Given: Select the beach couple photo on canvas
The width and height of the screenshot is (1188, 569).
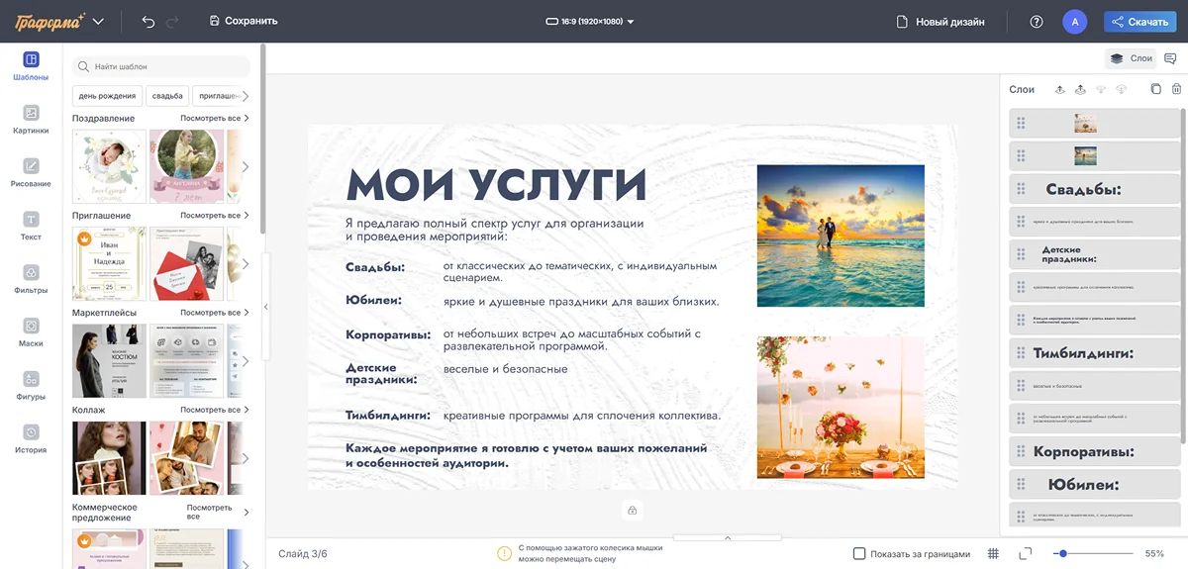Looking at the screenshot, I should (x=841, y=236).
